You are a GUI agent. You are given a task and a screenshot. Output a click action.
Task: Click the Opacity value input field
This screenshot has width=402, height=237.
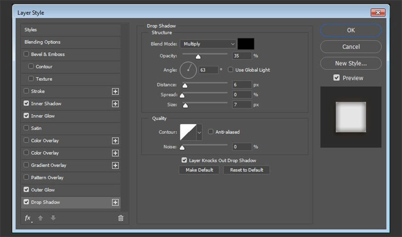point(241,56)
